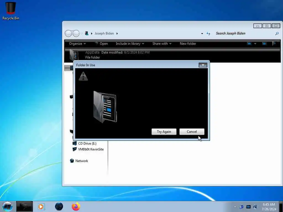Launch Windows Media Player from taskbar
283x212 pixels.
click(x=41, y=206)
